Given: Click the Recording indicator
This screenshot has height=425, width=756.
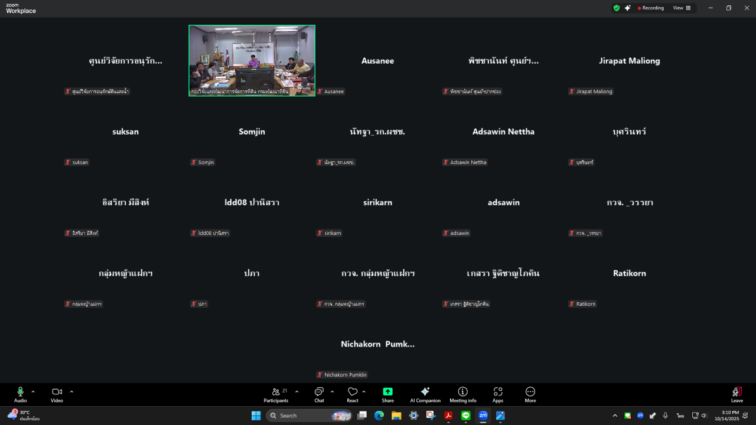Looking at the screenshot, I should pyautogui.click(x=651, y=8).
